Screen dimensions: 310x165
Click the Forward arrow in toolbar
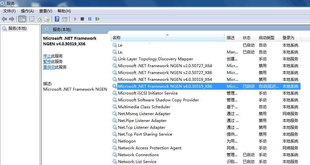pos(12,19)
